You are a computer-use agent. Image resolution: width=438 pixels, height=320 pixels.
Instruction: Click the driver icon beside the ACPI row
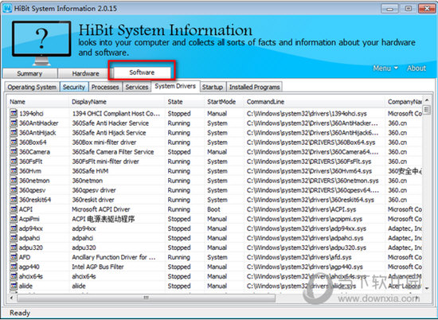pos(14,209)
